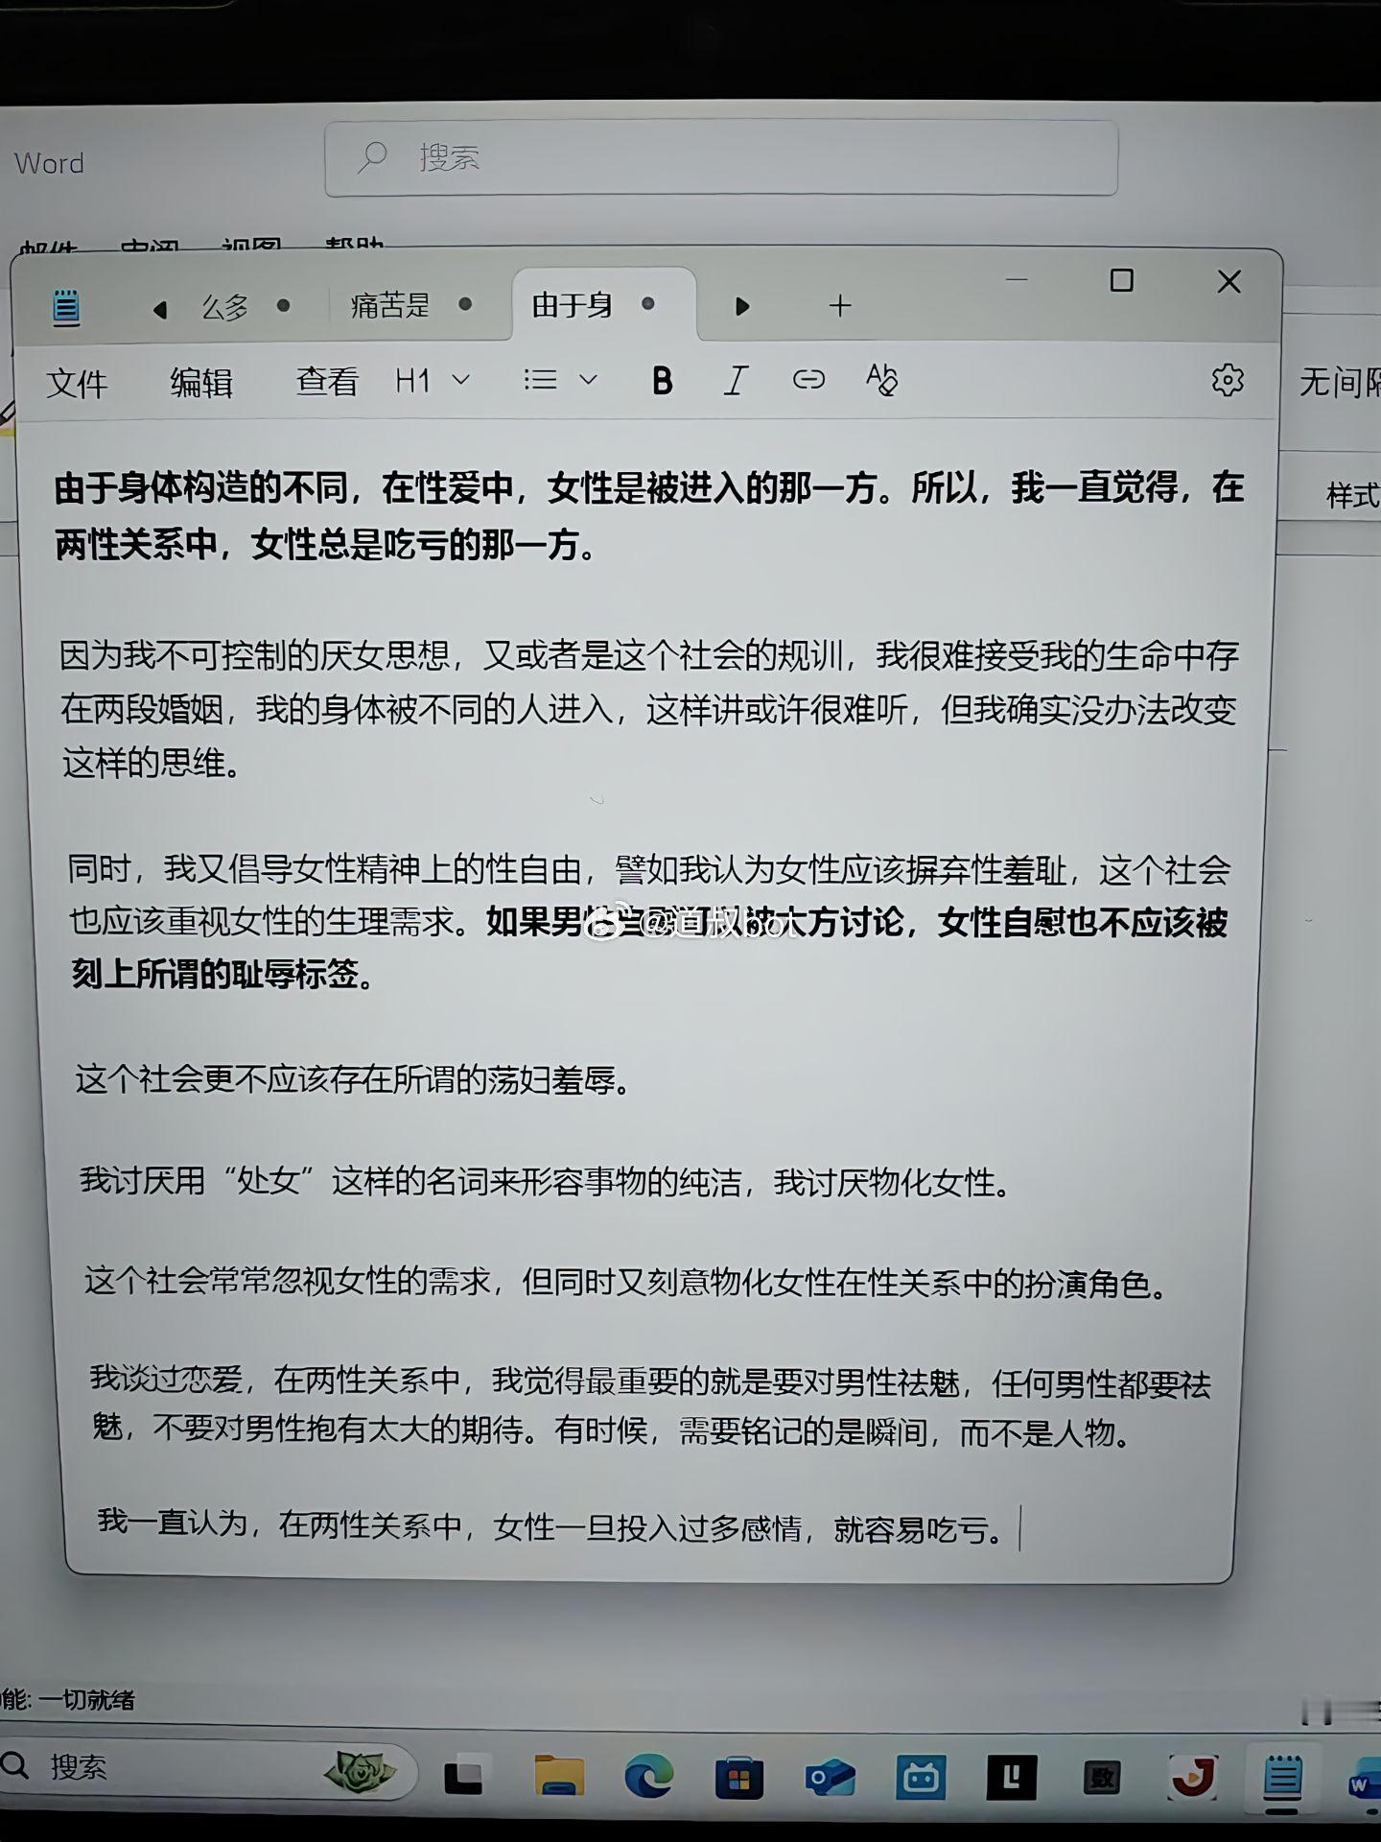
Task: Click the line starting 我讨厌用“处女”这样的名词
Action: [547, 1181]
